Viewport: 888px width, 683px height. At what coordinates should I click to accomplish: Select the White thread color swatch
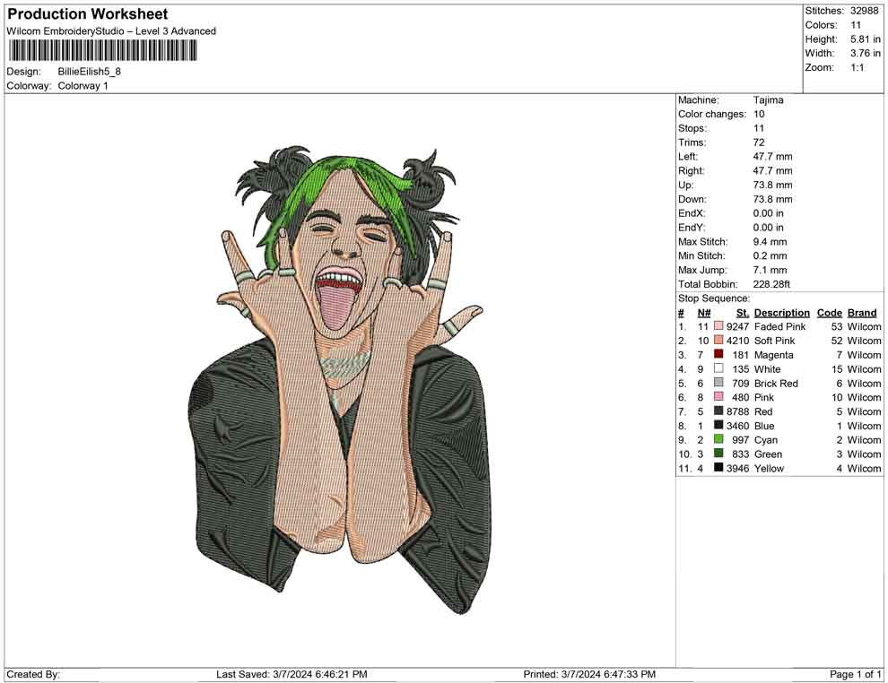click(x=718, y=368)
